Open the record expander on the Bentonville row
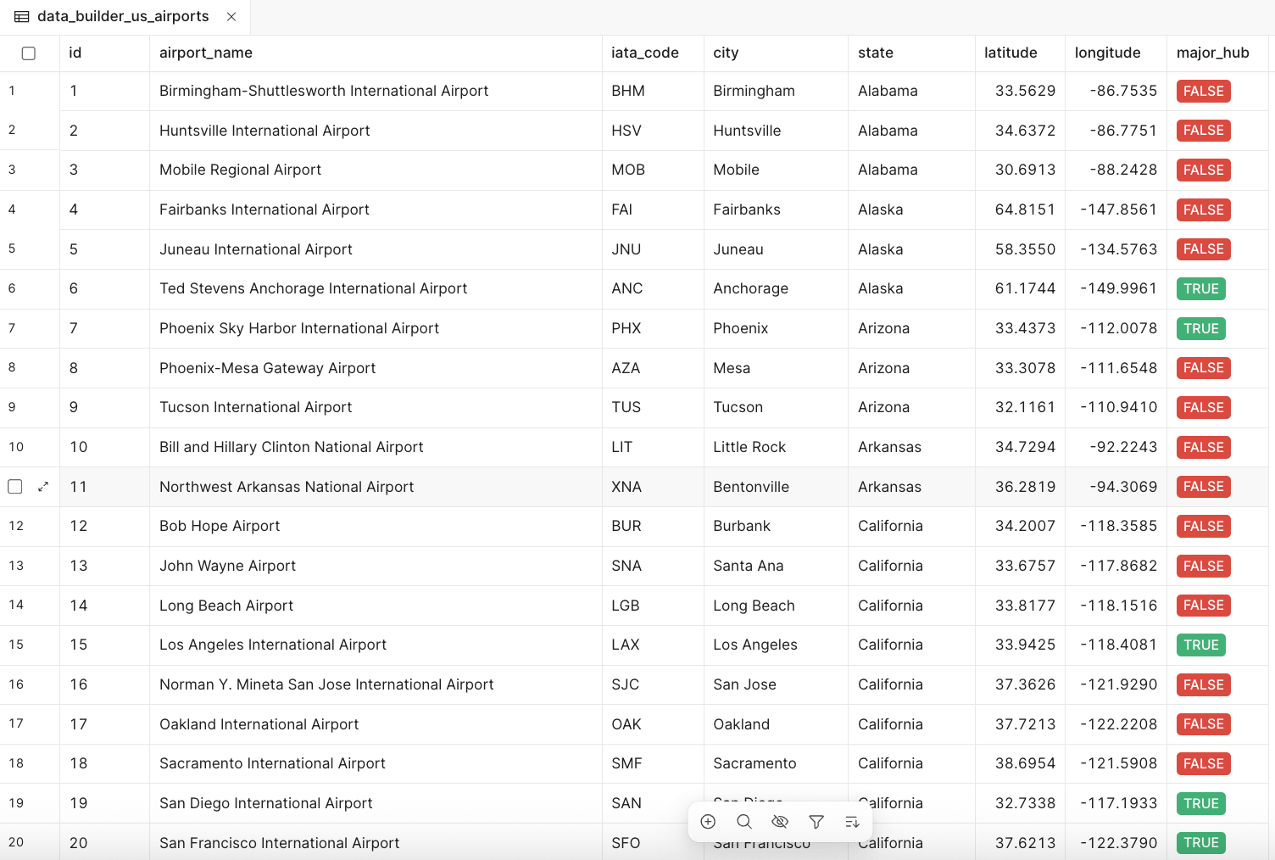Screen dimensions: 1275x860 point(43,486)
